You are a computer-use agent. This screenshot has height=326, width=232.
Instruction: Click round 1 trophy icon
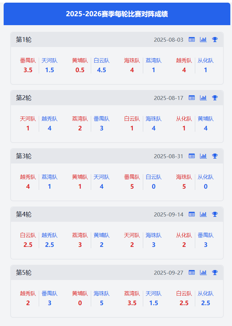215,40
